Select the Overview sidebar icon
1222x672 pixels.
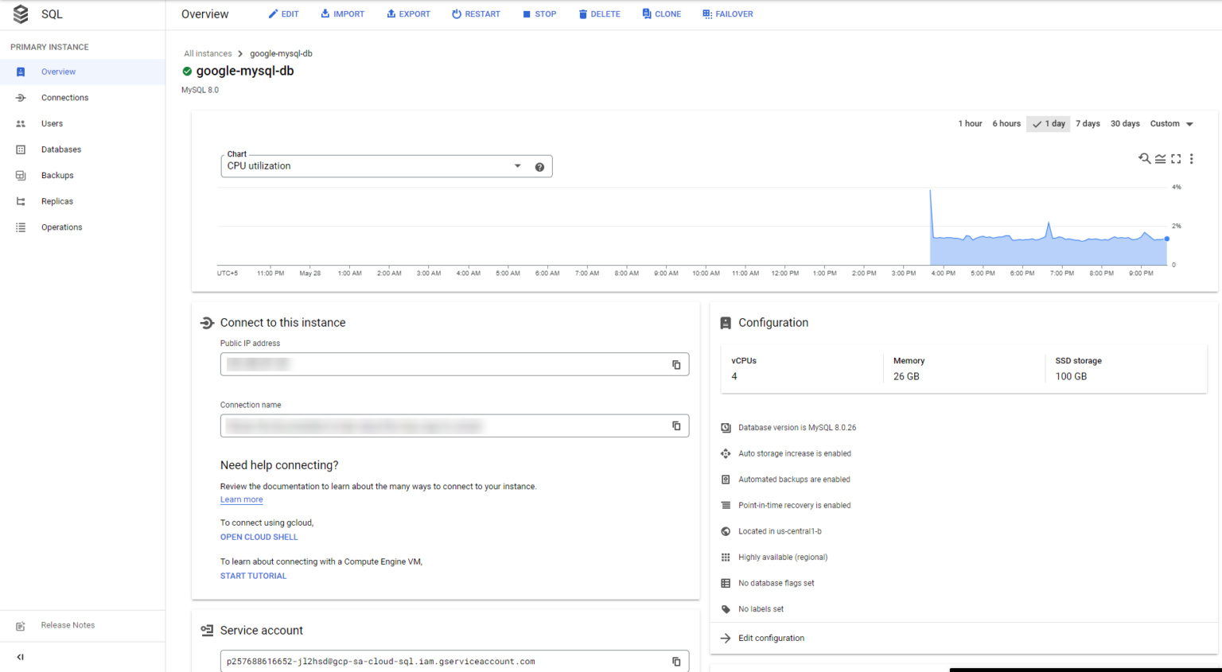[19, 72]
